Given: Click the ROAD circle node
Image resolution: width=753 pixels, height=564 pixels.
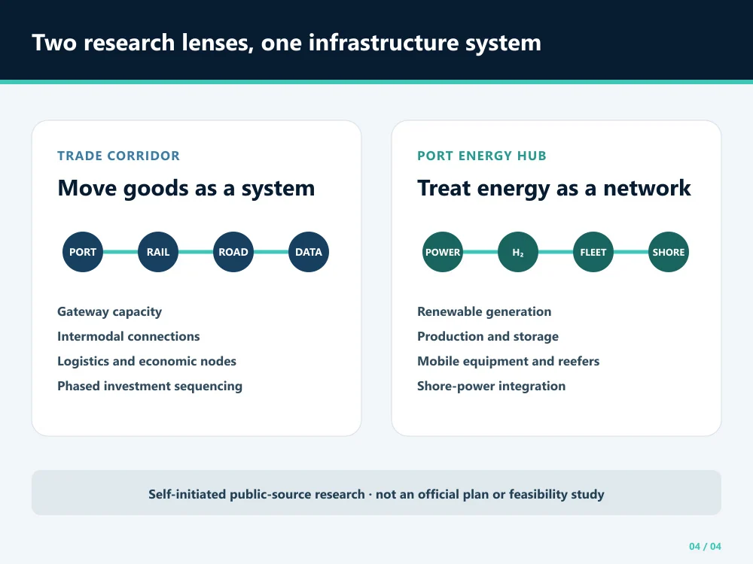Looking at the screenshot, I should [233, 252].
